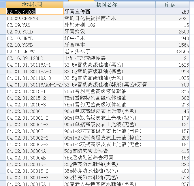Select 50g雪豹软管去污膏 cell
Image resolution: width=194 pixels, height=186 pixels.
pyautogui.click(x=109, y=151)
